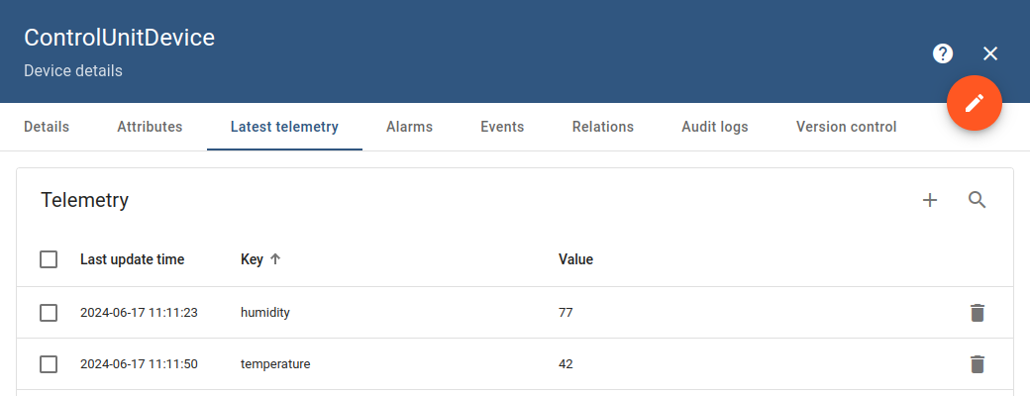Viewport: 1030px width, 396px height.
Task: Open the help question mark icon
Action: pyautogui.click(x=943, y=53)
